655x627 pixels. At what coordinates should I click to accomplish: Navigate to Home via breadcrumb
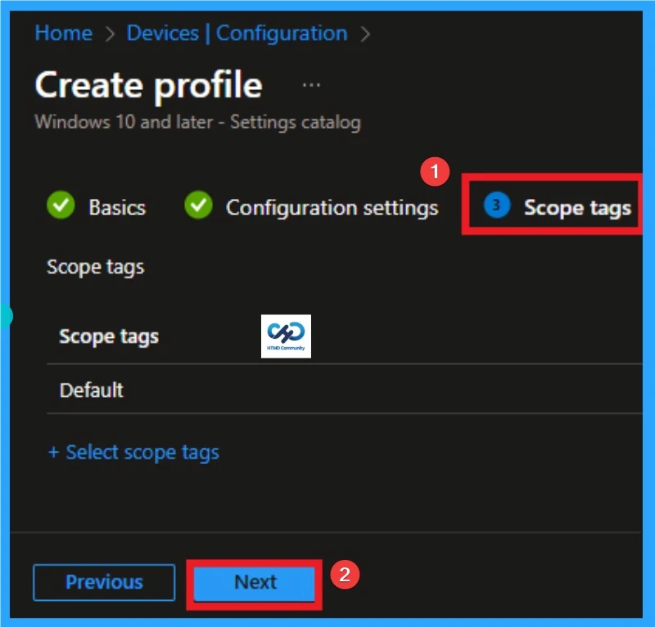(63, 34)
